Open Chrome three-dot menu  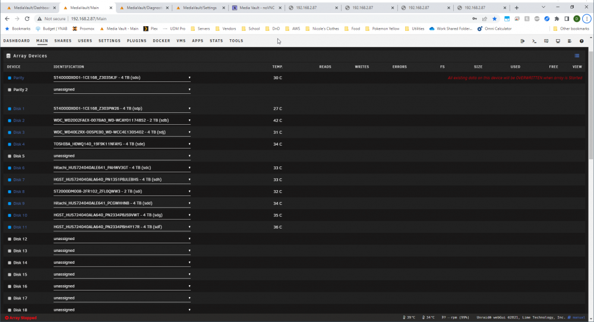587,18
